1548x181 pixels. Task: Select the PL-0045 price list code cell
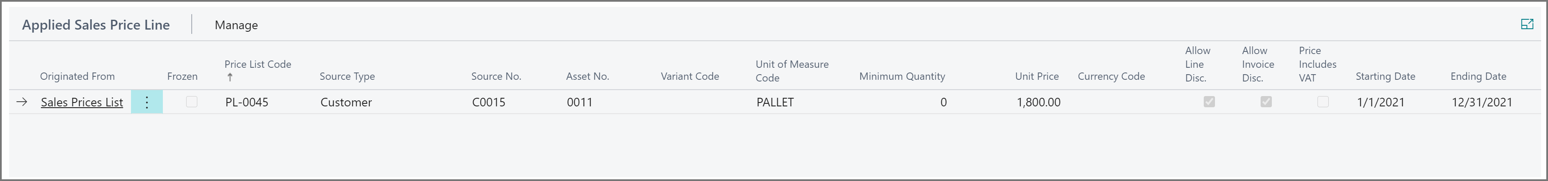[x=247, y=103]
